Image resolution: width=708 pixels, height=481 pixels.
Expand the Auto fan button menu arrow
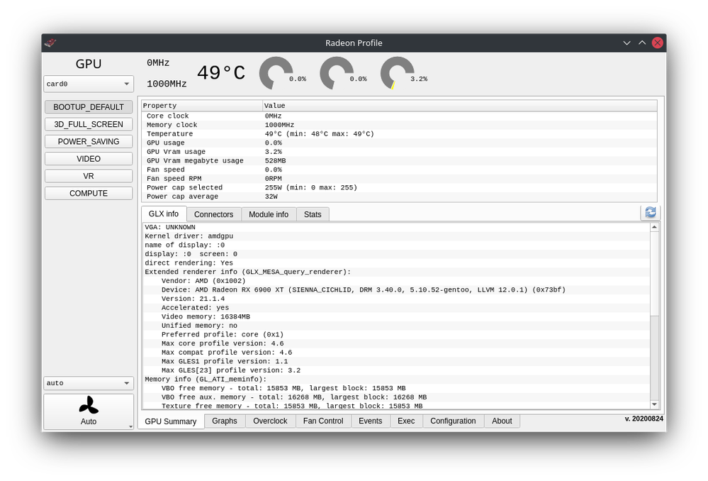point(130,426)
